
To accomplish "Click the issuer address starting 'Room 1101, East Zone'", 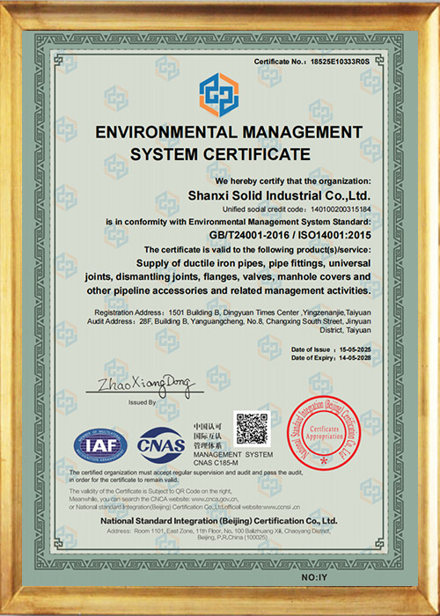I will click(x=220, y=534).
